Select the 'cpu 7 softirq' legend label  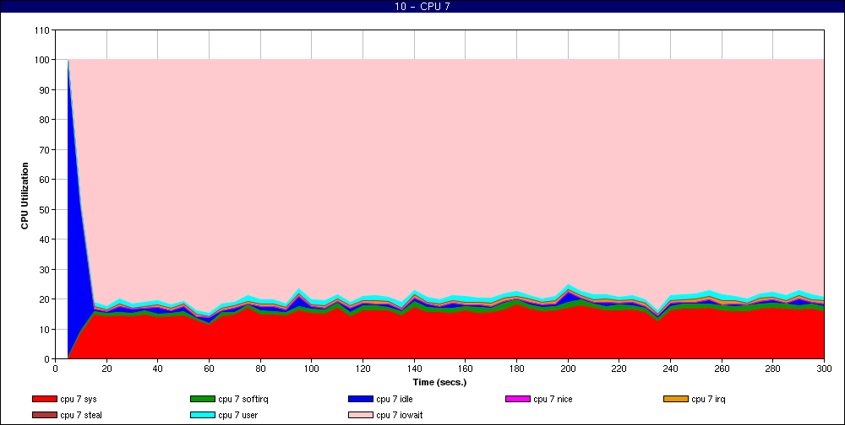[243, 399]
